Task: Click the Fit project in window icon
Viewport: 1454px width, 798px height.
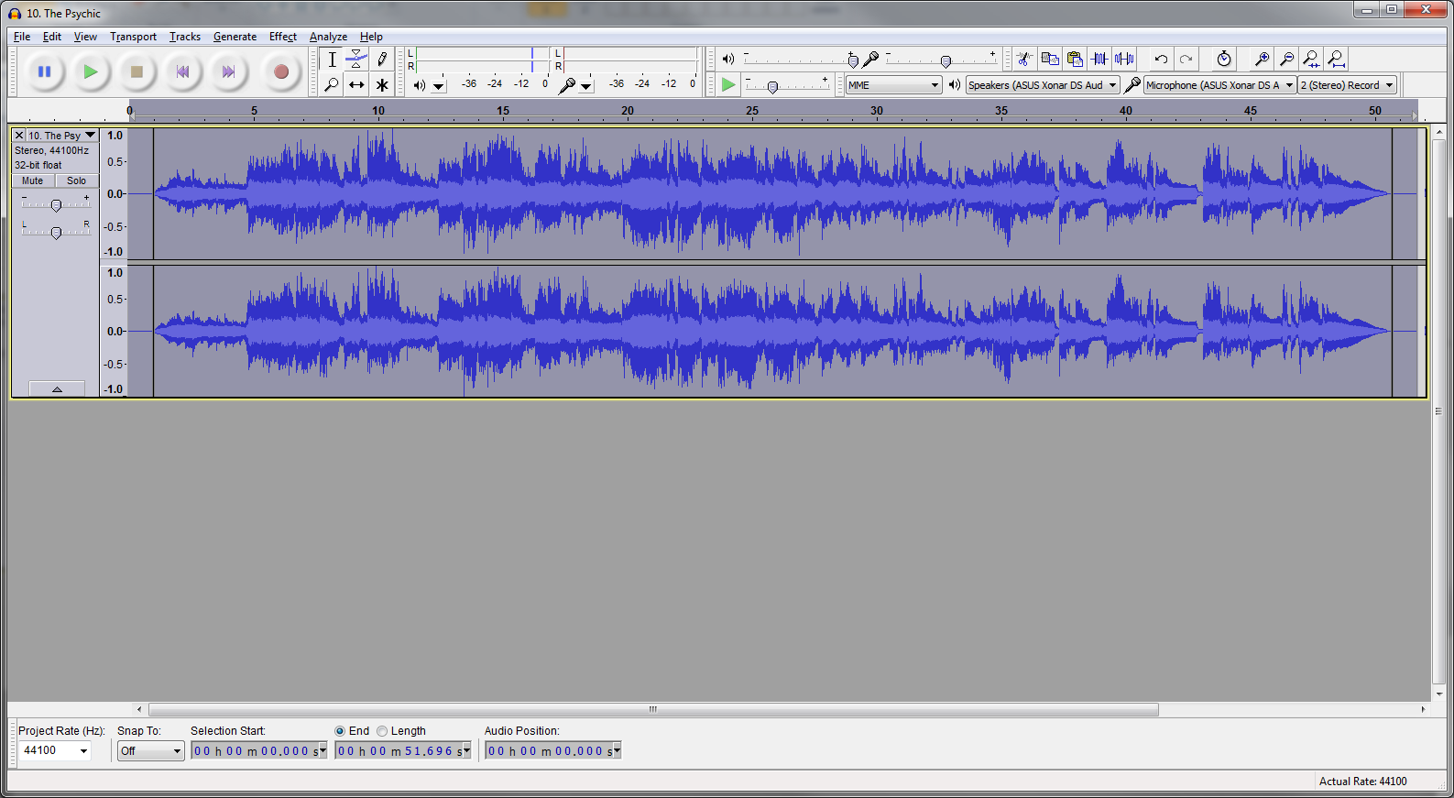Action: click(x=1337, y=59)
